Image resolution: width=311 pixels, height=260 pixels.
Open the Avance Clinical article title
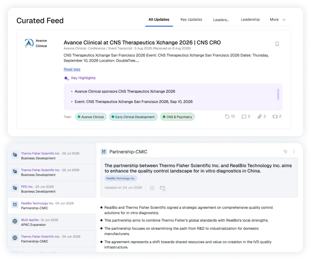(142, 43)
